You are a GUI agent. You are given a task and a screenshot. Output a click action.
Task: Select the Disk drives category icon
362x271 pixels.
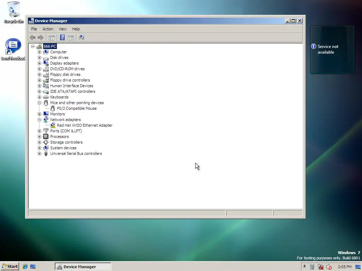46,58
